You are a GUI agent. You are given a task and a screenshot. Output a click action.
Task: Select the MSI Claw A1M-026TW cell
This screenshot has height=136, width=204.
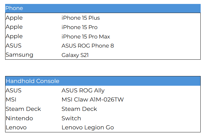point(92,100)
